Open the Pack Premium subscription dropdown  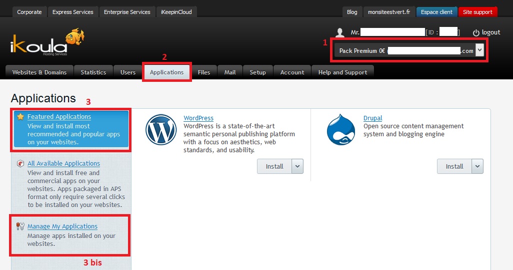point(479,50)
